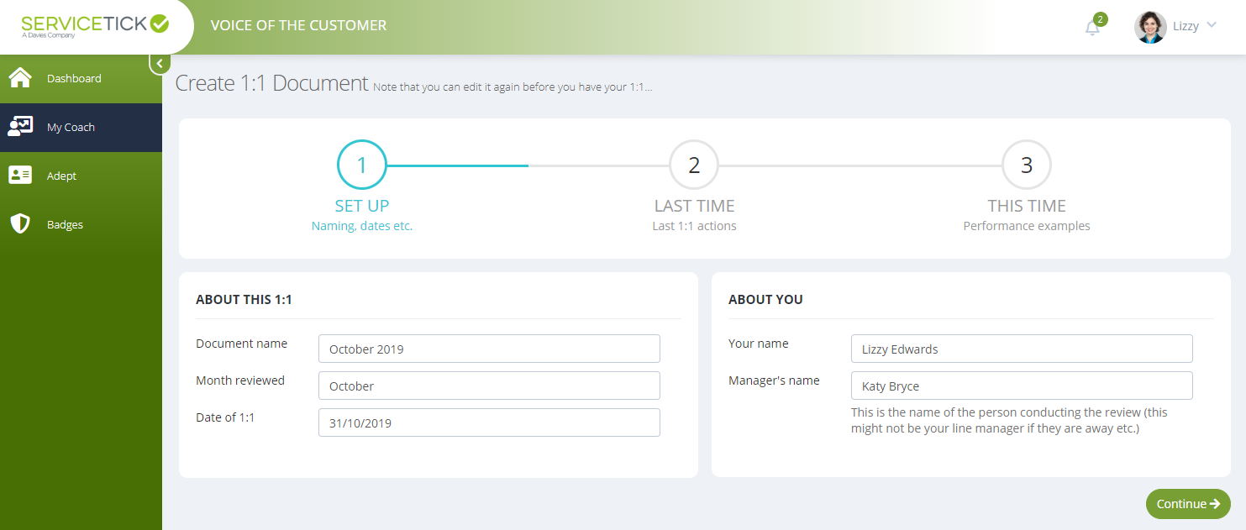Click the Performance examples subtitle
1246x530 pixels.
(1027, 226)
